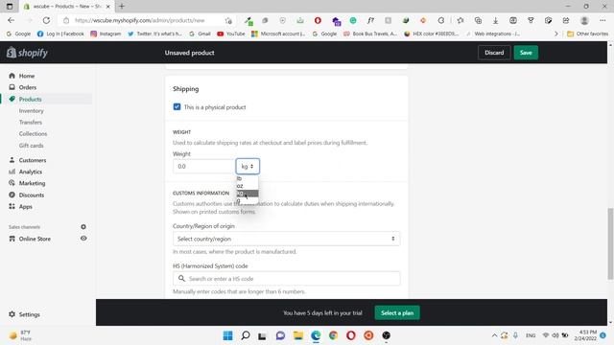Open Microsoft Edge from taskbar
614x345 pixels.
click(x=316, y=335)
